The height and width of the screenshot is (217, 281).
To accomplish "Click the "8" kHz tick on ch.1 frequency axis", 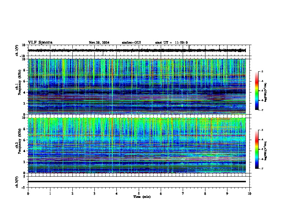I will coord(25,70).
